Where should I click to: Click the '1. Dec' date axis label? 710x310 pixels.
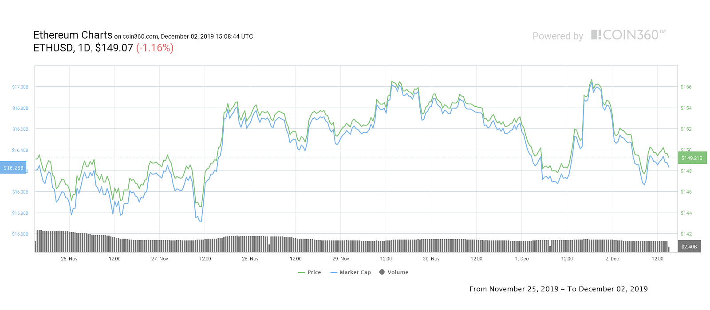(x=522, y=259)
